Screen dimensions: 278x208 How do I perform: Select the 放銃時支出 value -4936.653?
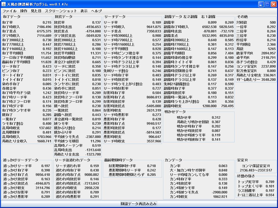[x=93, y=27]
